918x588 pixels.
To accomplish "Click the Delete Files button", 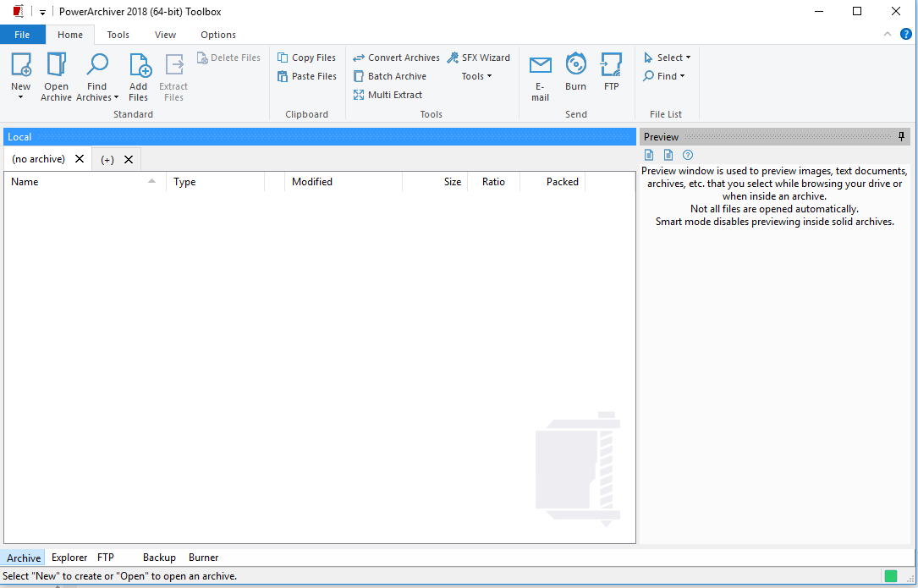I will point(228,58).
